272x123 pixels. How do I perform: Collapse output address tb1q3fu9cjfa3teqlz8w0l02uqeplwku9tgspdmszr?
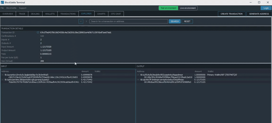click(x=138, y=75)
